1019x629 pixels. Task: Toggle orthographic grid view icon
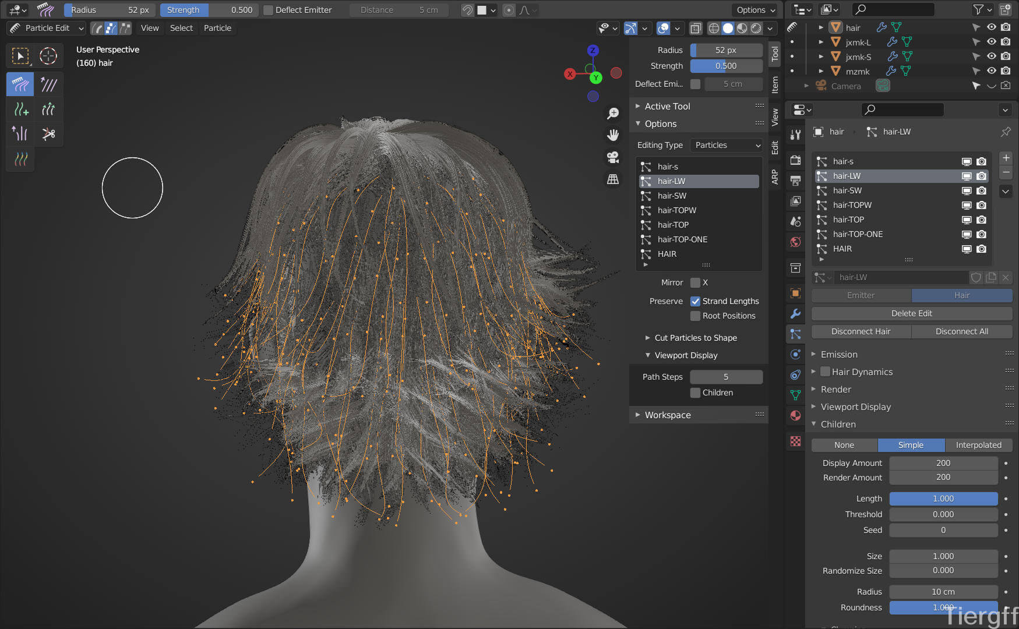point(612,179)
